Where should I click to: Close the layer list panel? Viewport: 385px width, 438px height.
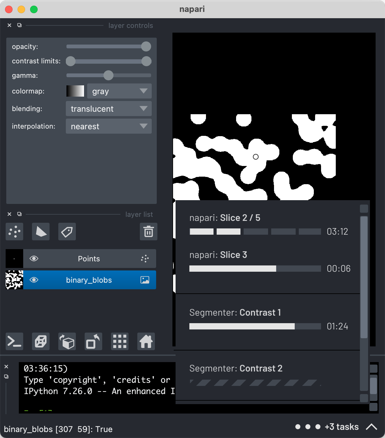pos(9,214)
